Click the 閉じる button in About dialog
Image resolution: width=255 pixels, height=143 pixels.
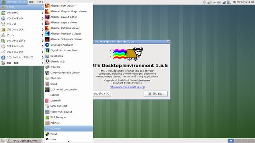pyautogui.click(x=156, y=94)
